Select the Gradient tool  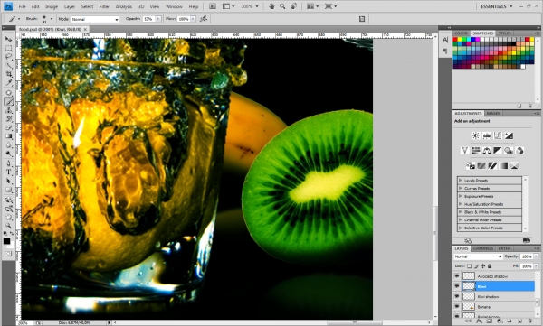click(x=8, y=136)
